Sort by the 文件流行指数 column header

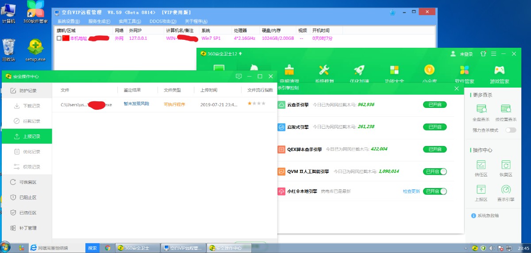click(x=260, y=90)
